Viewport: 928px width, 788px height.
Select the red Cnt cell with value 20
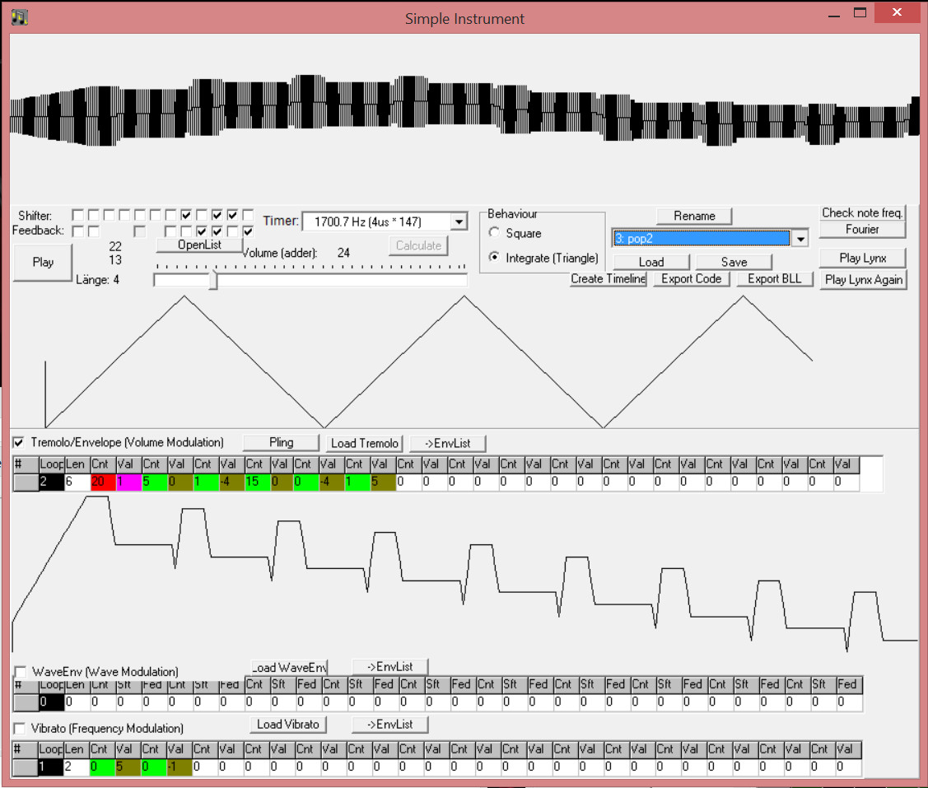(x=102, y=483)
